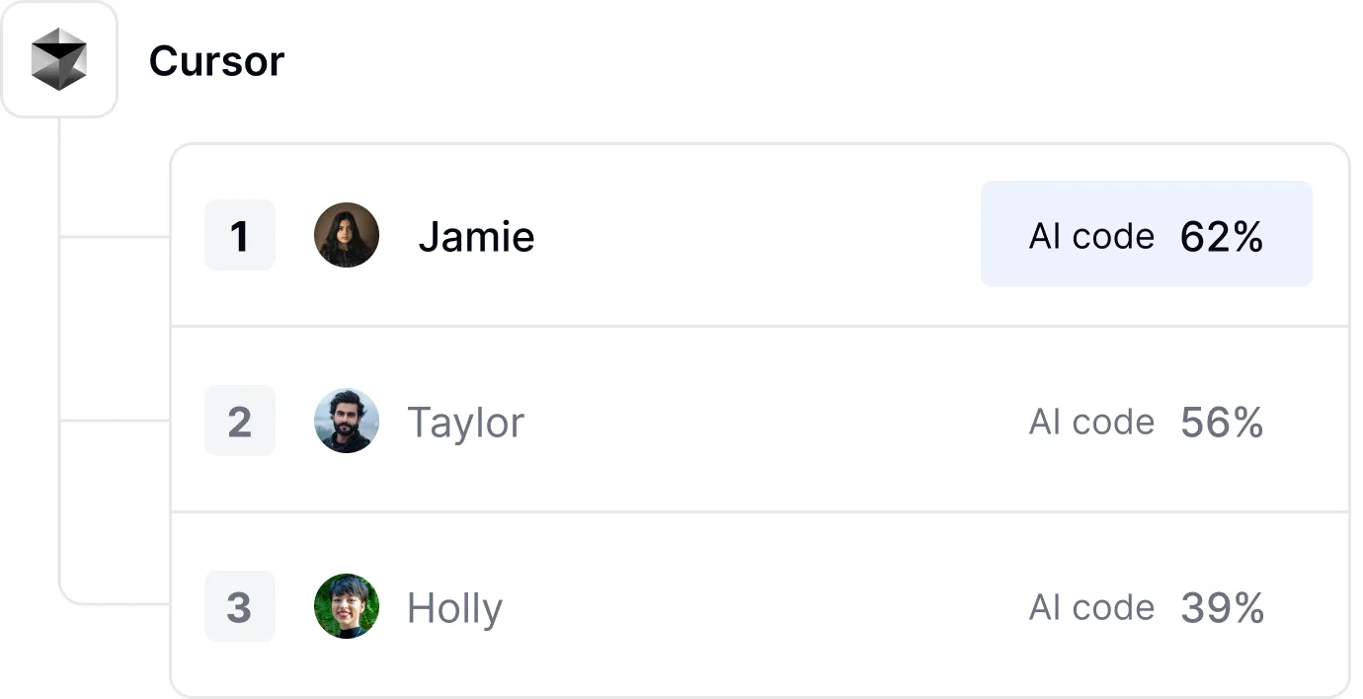Click the Cursor cube logo icon
1363x699 pixels.
pyautogui.click(x=59, y=59)
